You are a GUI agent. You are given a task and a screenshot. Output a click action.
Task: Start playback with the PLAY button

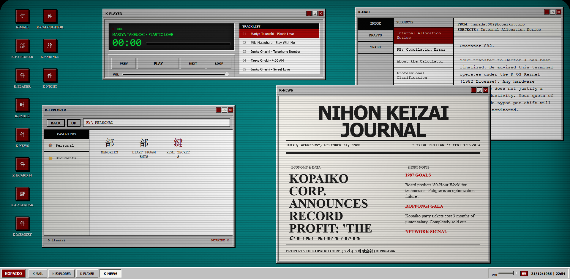click(158, 63)
